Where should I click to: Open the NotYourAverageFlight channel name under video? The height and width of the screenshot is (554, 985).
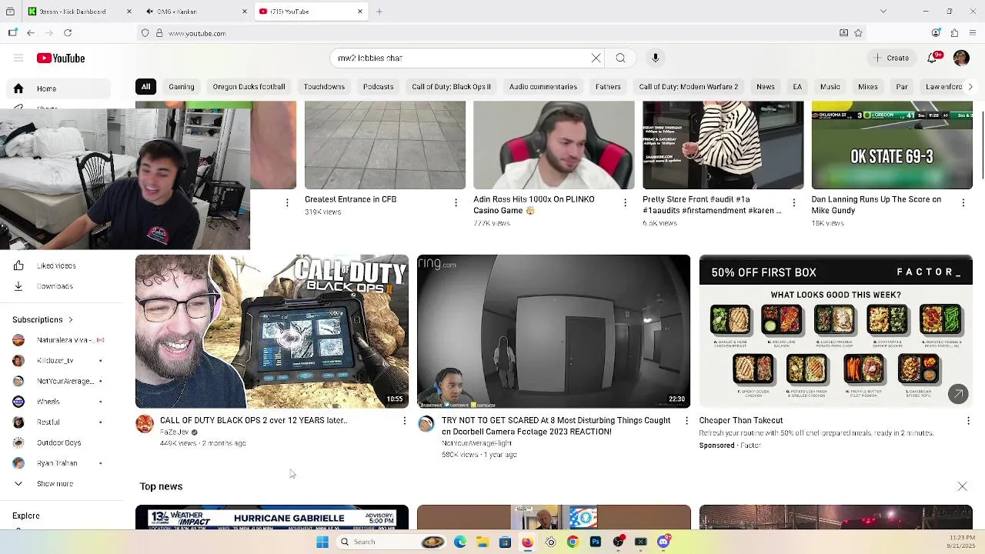click(476, 443)
